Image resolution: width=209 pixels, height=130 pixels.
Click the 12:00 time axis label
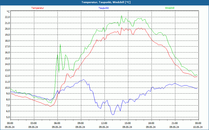(x=104, y=123)
